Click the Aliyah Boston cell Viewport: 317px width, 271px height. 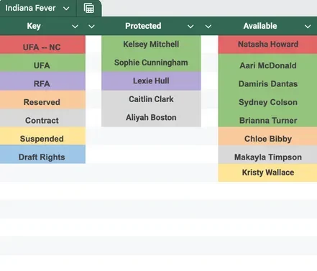tap(151, 118)
